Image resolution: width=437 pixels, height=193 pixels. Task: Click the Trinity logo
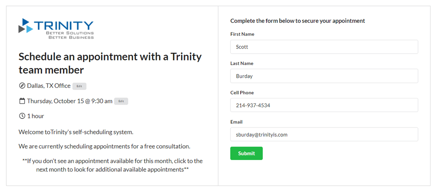[x=56, y=29]
